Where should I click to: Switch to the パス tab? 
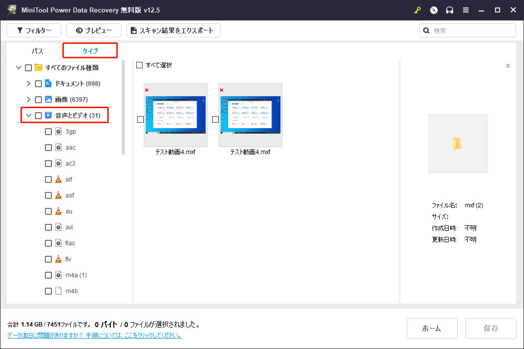coord(37,51)
